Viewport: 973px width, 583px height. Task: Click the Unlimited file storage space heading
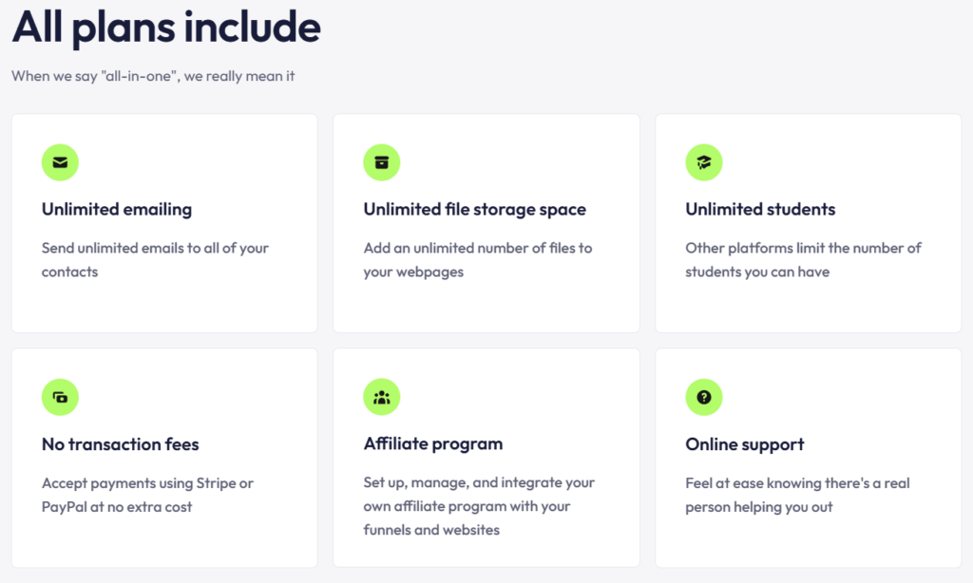click(x=474, y=209)
